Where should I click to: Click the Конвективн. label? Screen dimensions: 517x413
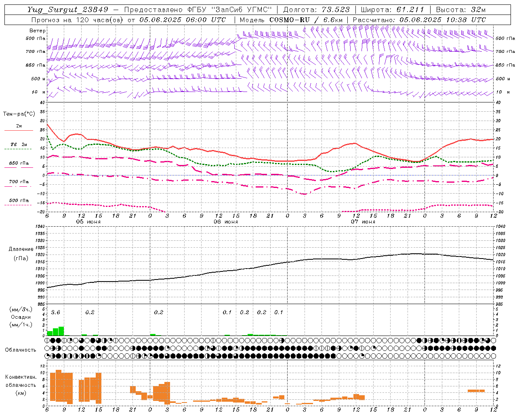pyautogui.click(x=21, y=377)
